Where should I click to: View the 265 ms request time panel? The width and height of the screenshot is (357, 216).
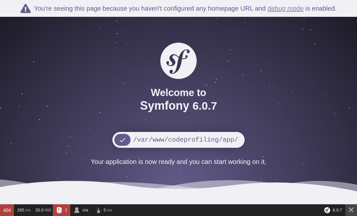[24, 210]
